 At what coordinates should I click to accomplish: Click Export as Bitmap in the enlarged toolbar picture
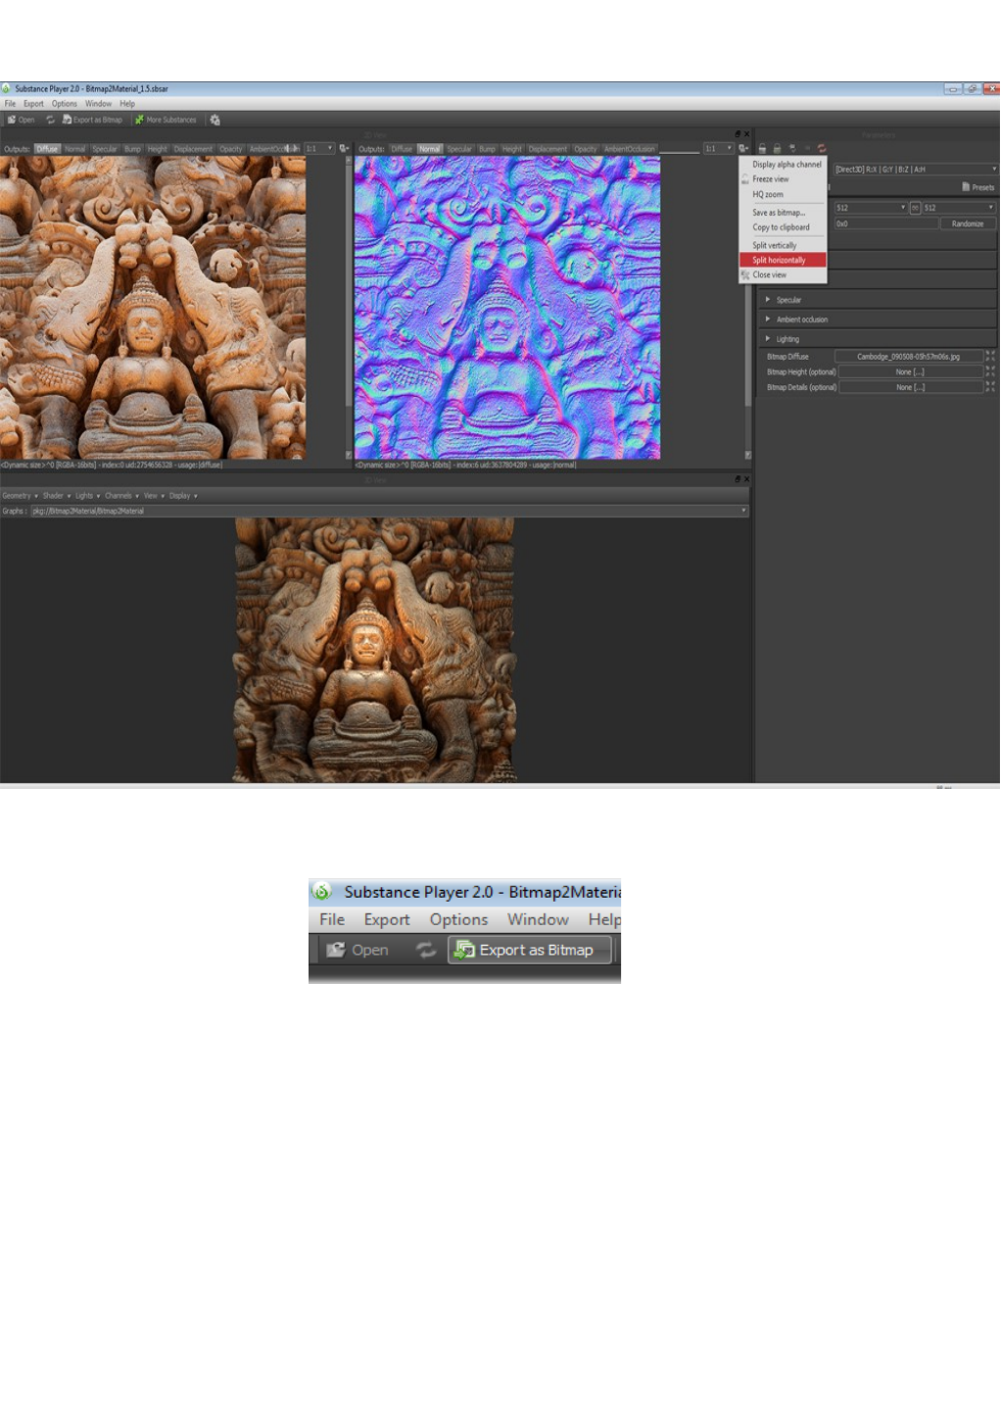(x=530, y=950)
